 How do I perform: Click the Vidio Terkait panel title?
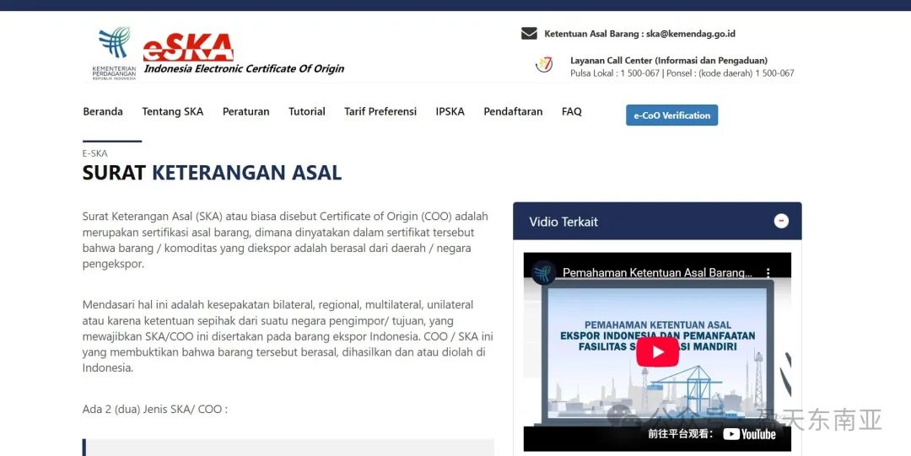[x=563, y=222]
